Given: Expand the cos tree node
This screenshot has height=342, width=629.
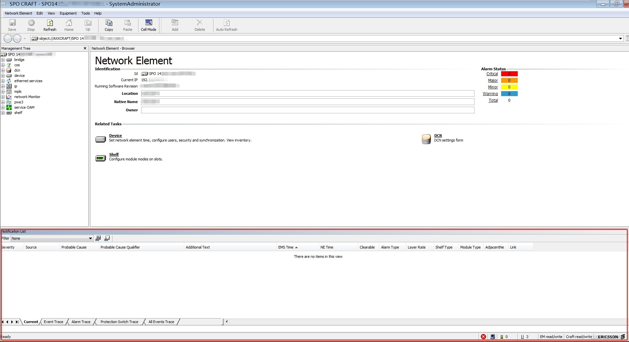Looking at the screenshot, I should coord(3,65).
